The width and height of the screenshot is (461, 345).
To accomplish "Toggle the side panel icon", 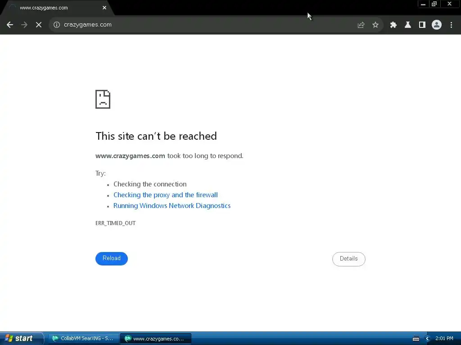I will point(422,25).
